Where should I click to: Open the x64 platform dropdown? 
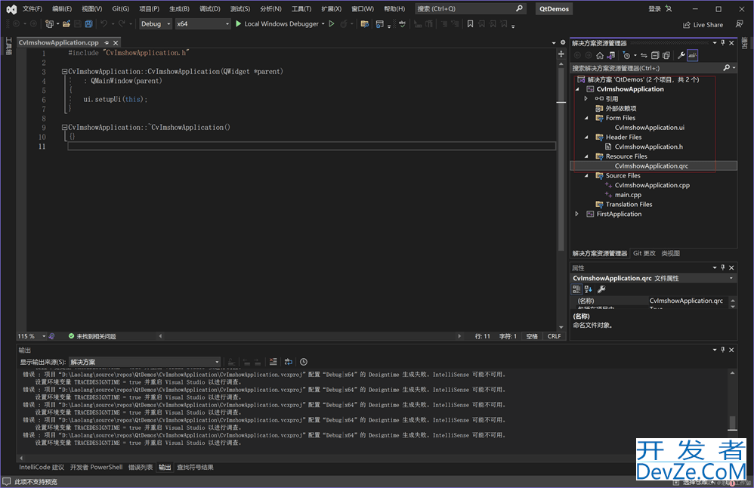(203, 23)
